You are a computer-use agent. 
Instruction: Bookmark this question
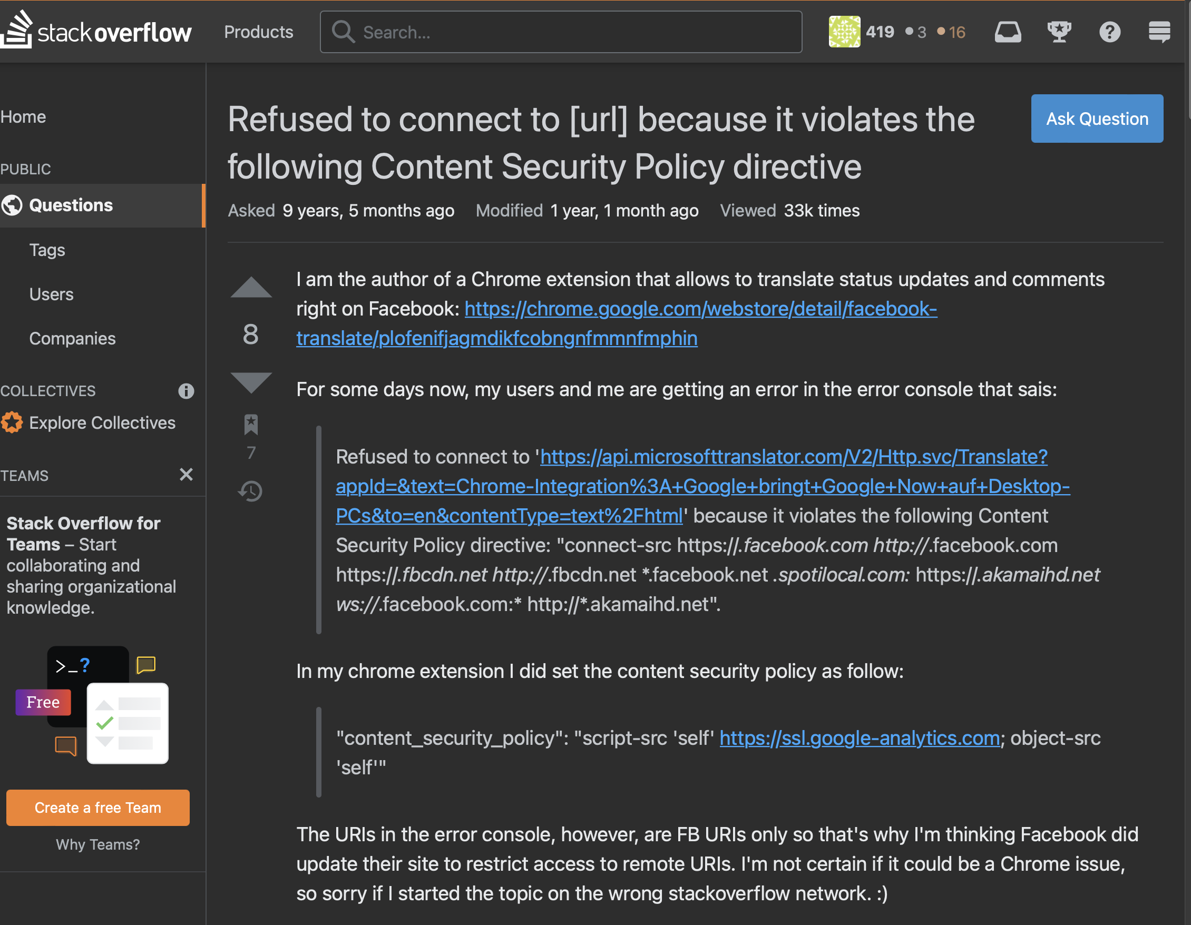pyautogui.click(x=251, y=425)
